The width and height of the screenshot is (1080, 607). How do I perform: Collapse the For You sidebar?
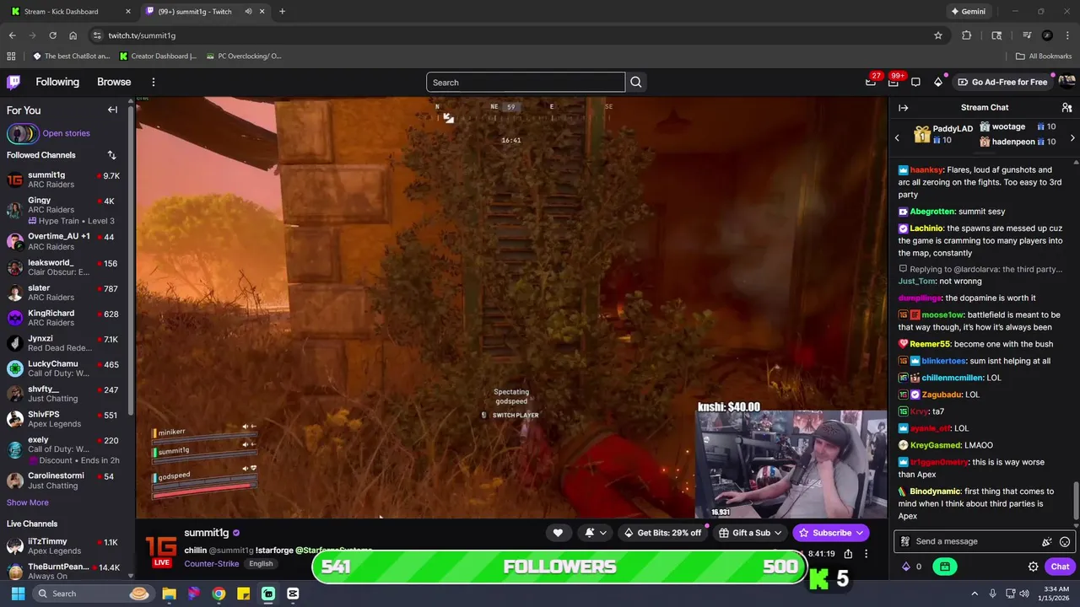pos(112,110)
